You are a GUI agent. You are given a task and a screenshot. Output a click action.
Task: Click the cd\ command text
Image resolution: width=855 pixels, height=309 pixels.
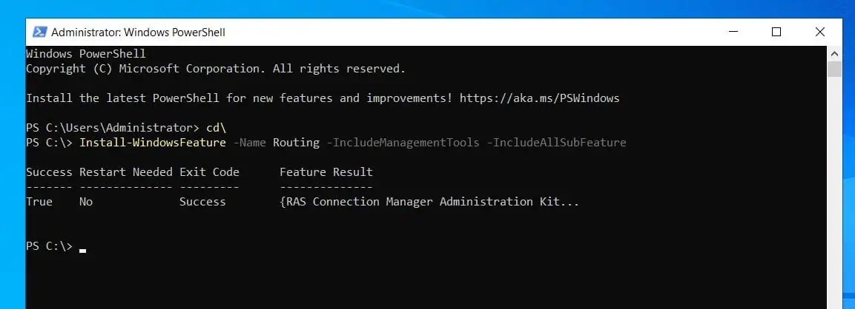coord(216,129)
